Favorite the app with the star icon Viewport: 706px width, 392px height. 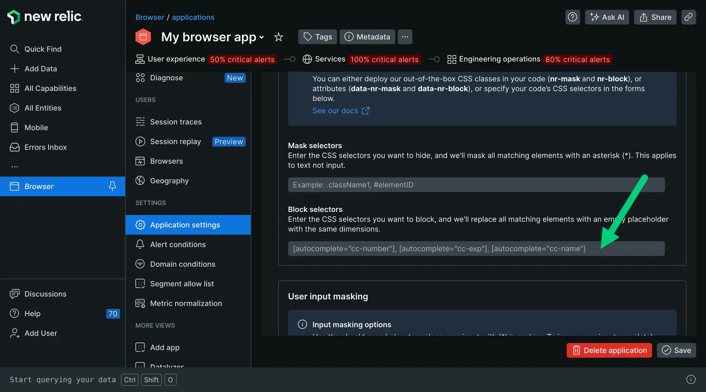pyautogui.click(x=279, y=37)
